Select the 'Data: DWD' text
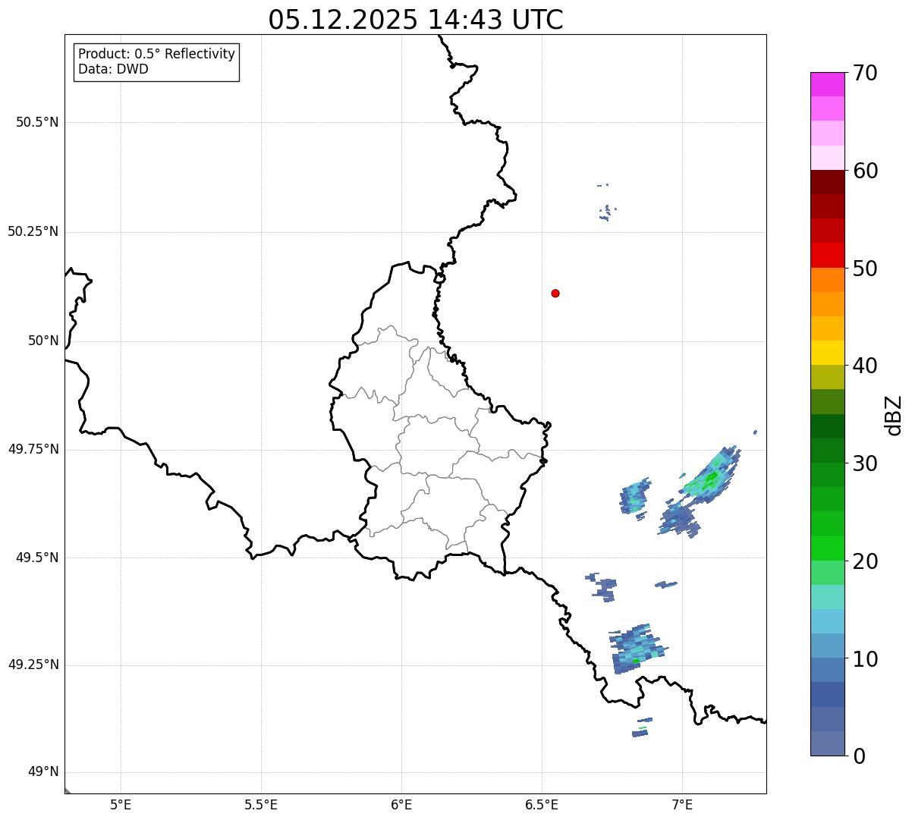 [x=113, y=69]
